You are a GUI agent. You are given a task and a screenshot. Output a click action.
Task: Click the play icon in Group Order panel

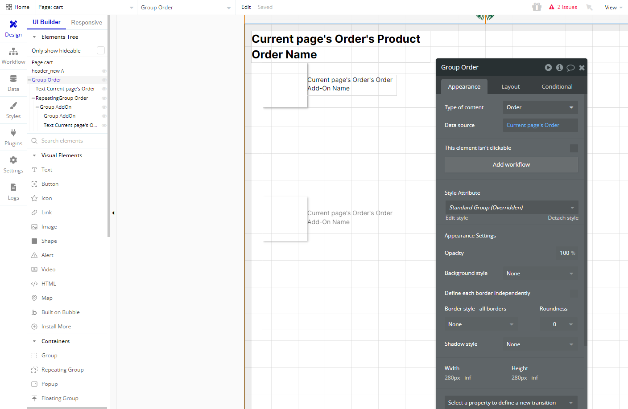(548, 68)
